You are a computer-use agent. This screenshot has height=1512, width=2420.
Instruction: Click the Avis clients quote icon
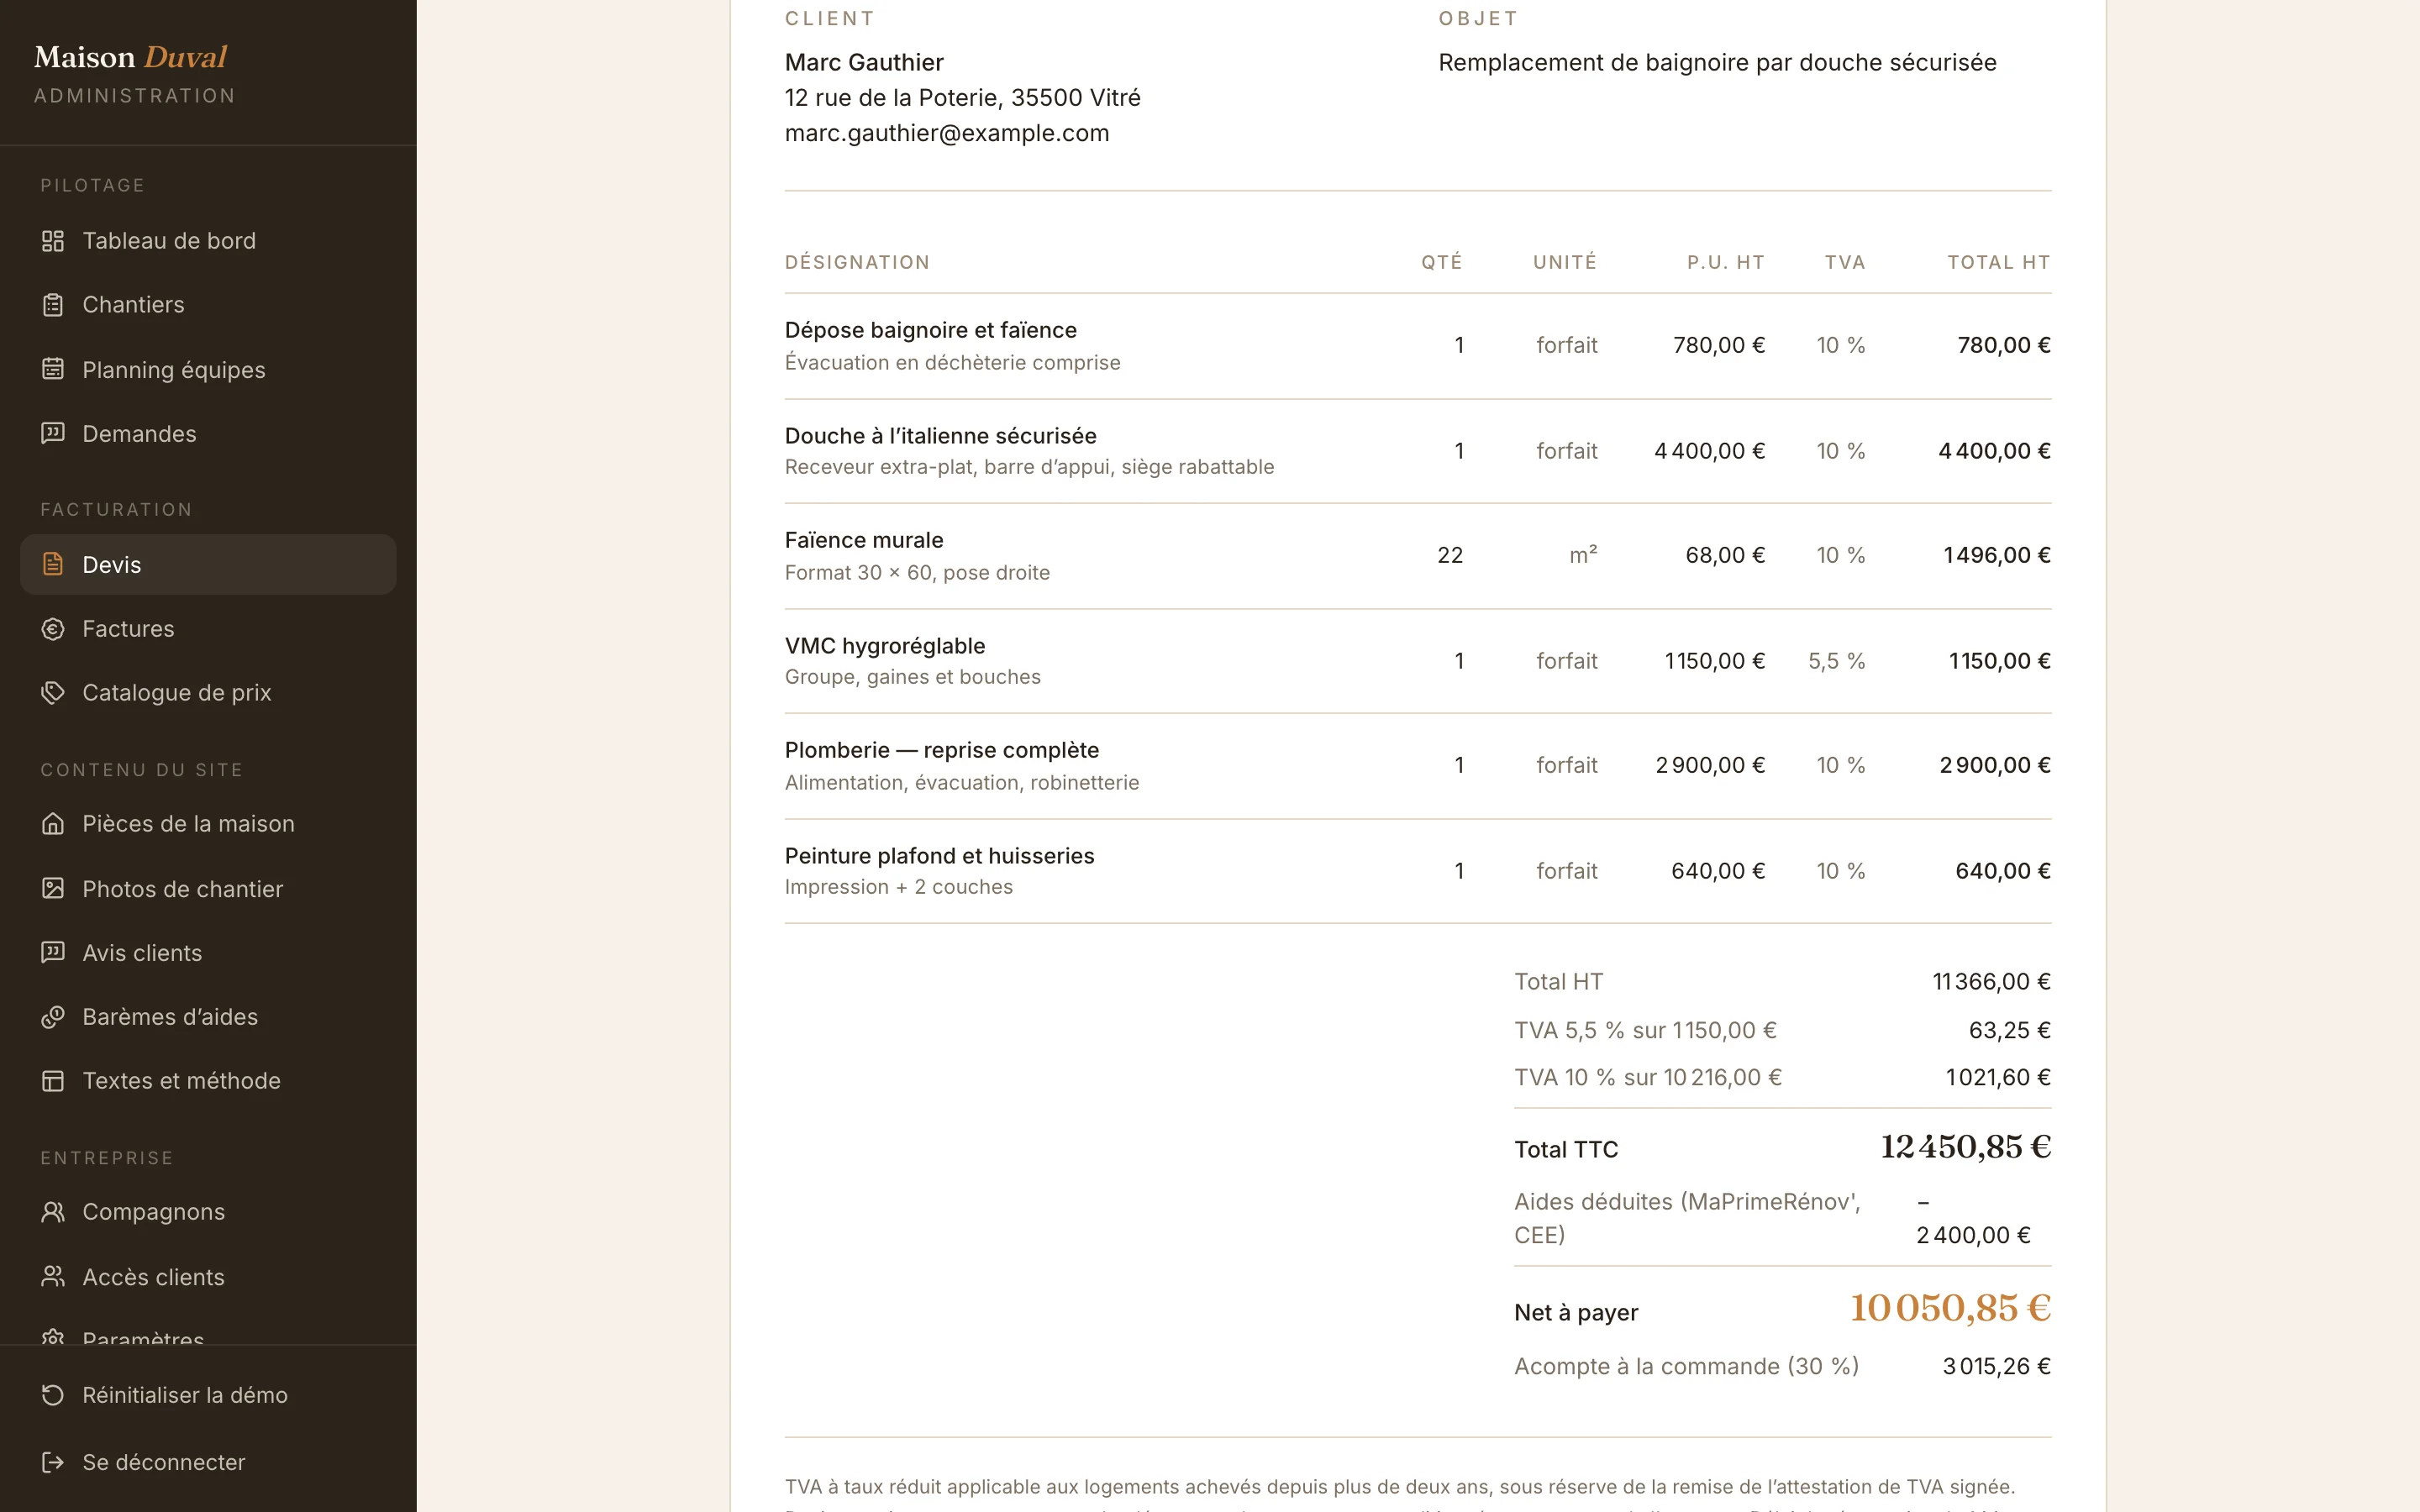click(x=53, y=952)
